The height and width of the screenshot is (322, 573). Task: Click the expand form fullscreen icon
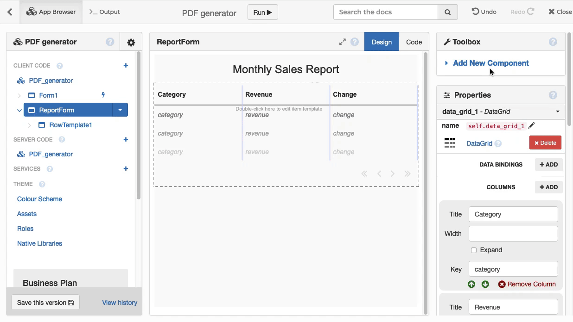[x=342, y=42]
